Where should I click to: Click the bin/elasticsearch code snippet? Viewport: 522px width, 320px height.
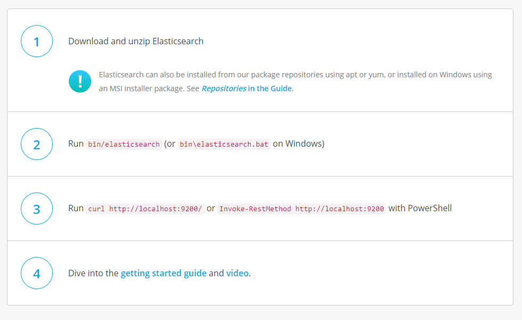coord(124,144)
